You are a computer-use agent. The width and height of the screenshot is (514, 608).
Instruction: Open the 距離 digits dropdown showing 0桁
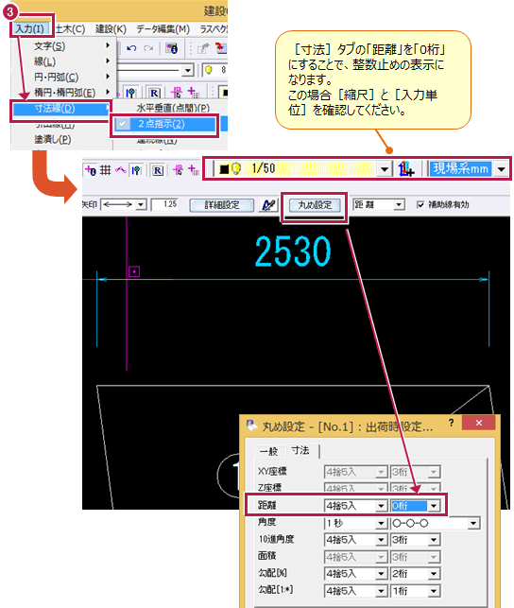434,506
